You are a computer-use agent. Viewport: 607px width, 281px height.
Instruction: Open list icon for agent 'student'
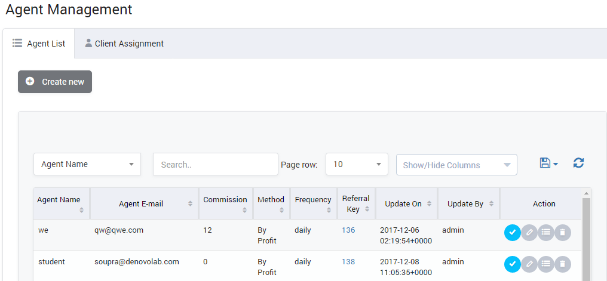pos(545,264)
